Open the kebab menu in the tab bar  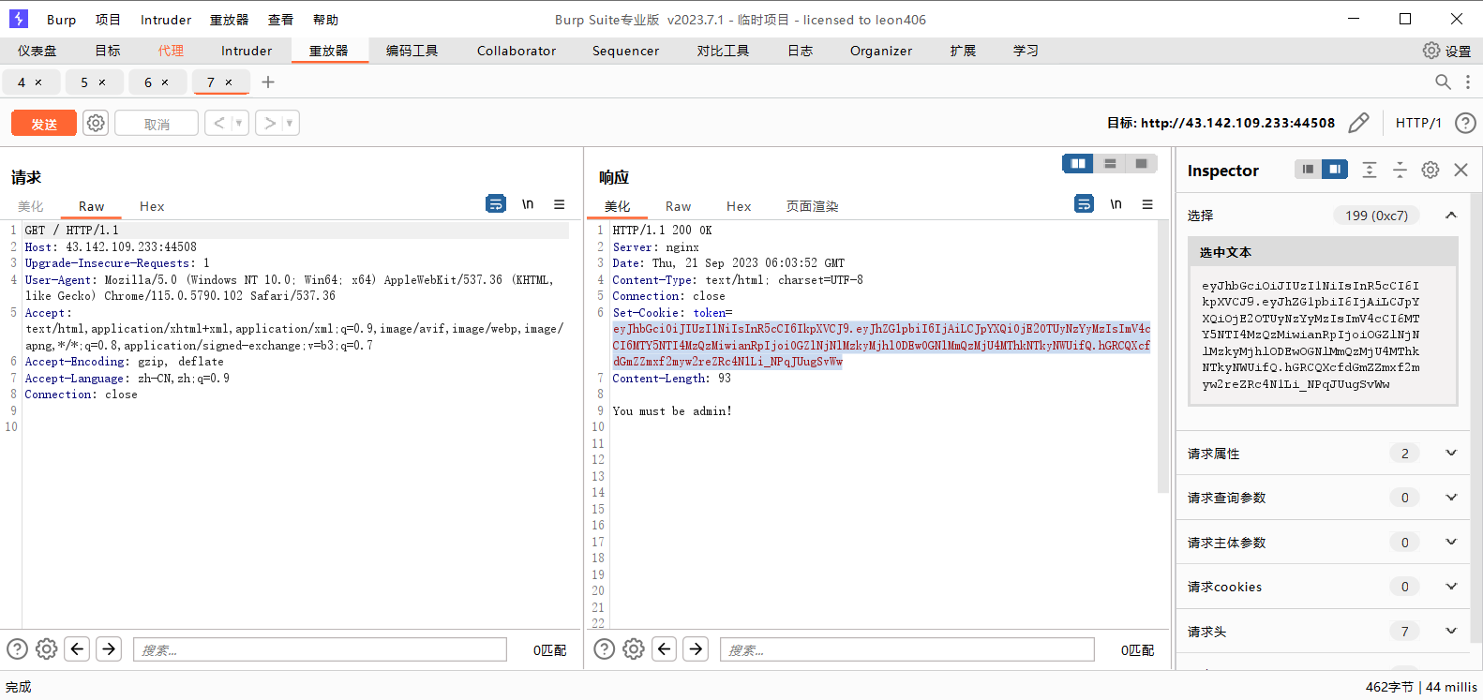[1468, 82]
